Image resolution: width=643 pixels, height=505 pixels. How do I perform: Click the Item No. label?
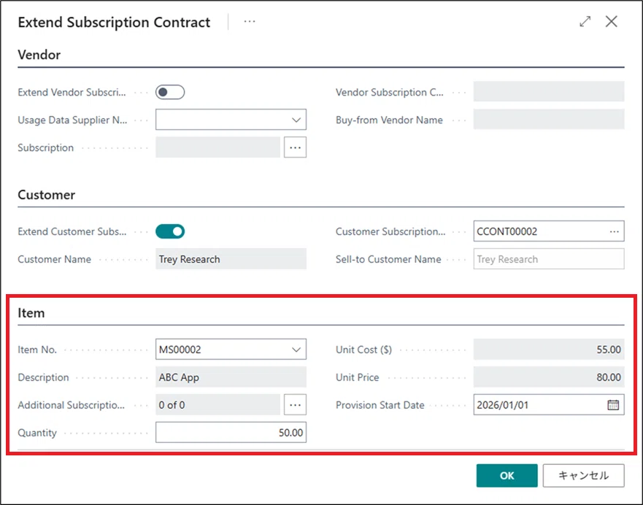tap(37, 350)
